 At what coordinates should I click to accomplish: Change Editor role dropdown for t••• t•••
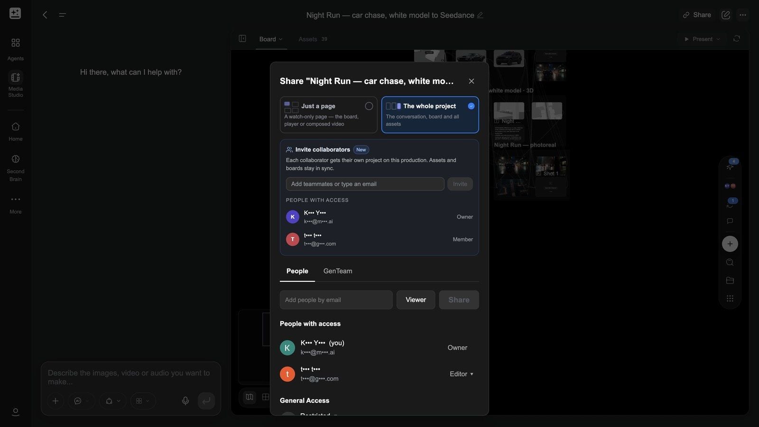[461, 374]
